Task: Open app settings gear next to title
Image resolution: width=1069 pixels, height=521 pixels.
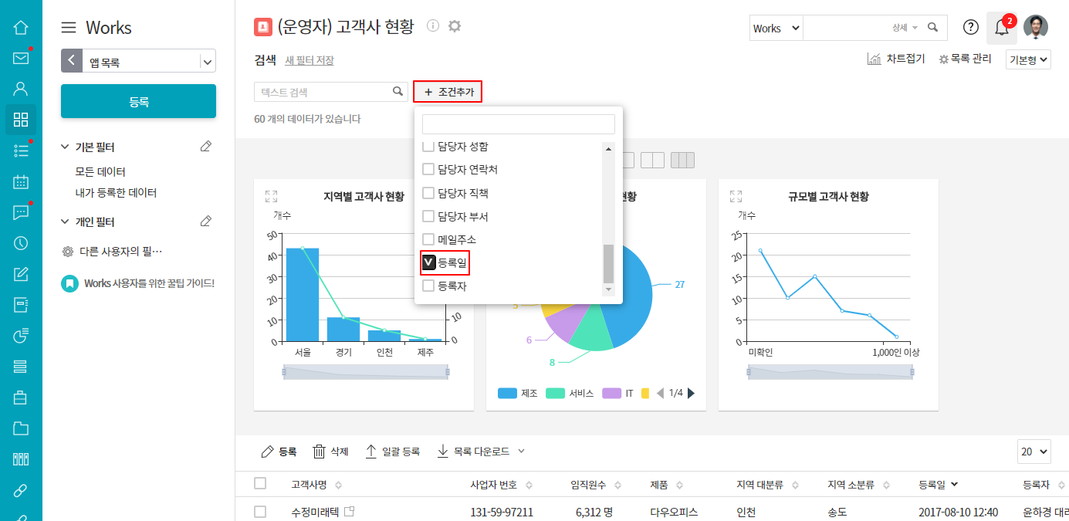Action: (x=455, y=26)
